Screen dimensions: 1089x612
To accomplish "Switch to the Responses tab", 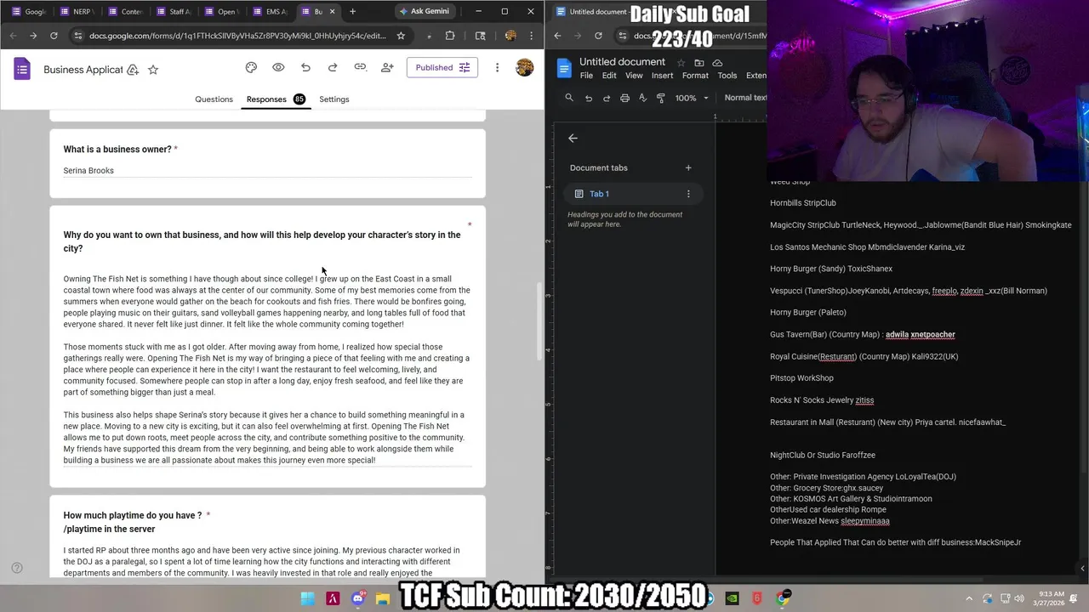I will pyautogui.click(x=276, y=99).
